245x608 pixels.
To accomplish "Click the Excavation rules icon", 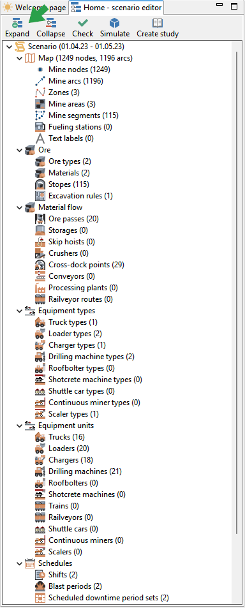I will coord(40,196).
